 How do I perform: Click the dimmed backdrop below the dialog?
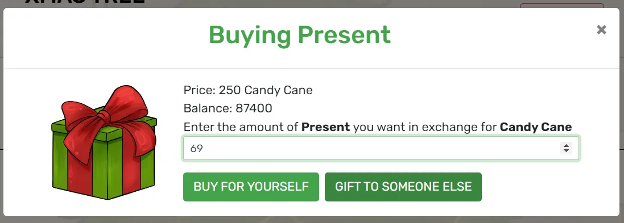pyautogui.click(x=312, y=220)
